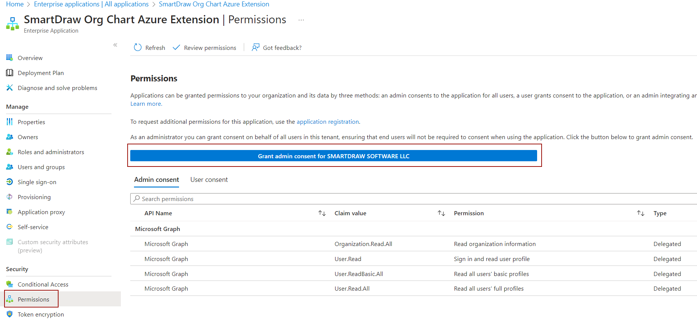Click Diagnose and solve problems wrench icon
The width and height of the screenshot is (697, 327).
tap(10, 88)
